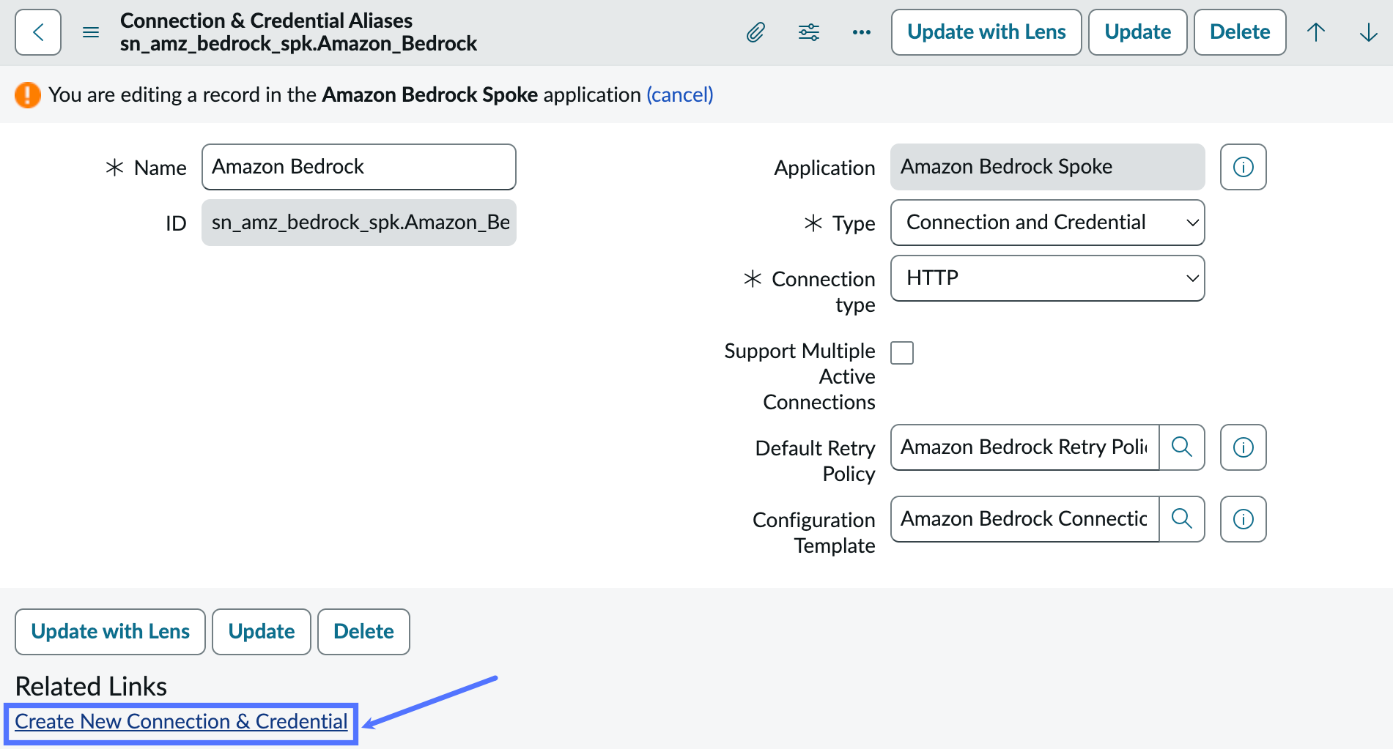The width and height of the screenshot is (1393, 749).
Task: Click the Name input field
Action: coord(359,167)
